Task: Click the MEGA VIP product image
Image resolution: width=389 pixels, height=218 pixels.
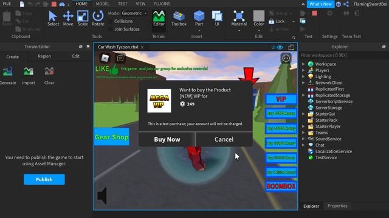Action: (x=159, y=101)
